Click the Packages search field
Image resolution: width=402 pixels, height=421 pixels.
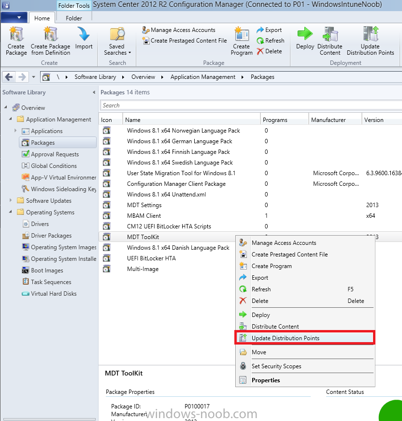tap(251, 105)
